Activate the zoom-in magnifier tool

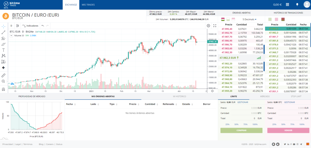(3, 81)
